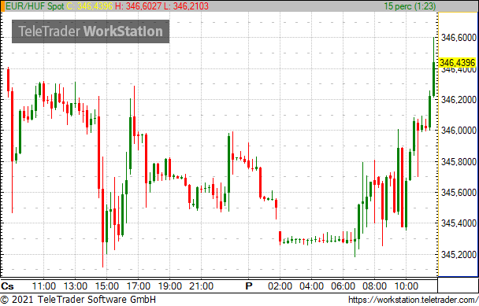The height and width of the screenshot is (306, 479).
Task: Click the orange marker beside EUR/HUF title
Action: tap(2, 6)
